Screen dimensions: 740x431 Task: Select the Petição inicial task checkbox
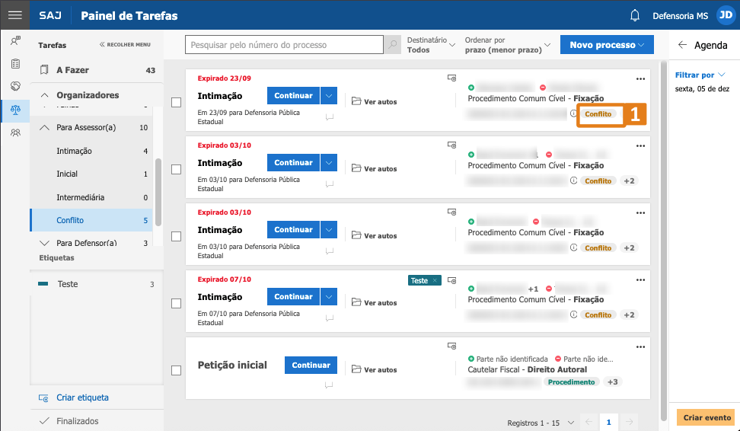pos(177,370)
